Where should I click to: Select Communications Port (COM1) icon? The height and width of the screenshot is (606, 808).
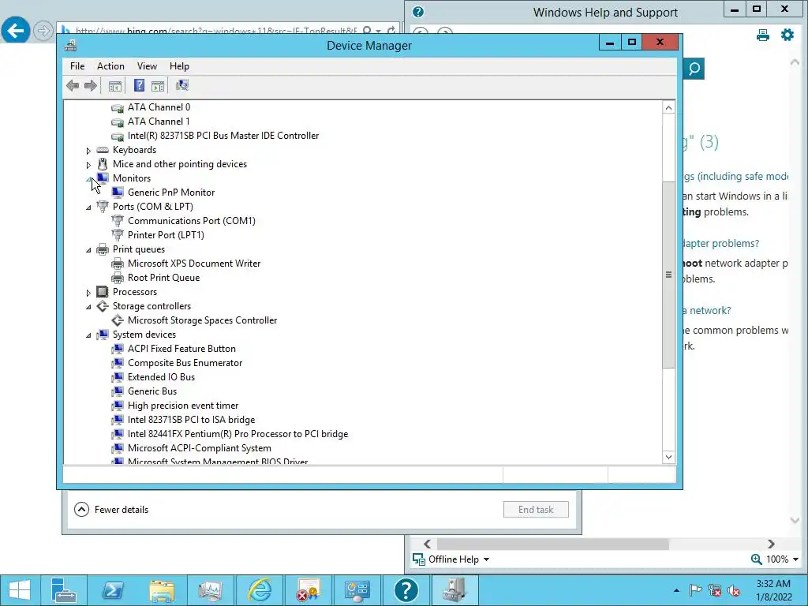[118, 221]
